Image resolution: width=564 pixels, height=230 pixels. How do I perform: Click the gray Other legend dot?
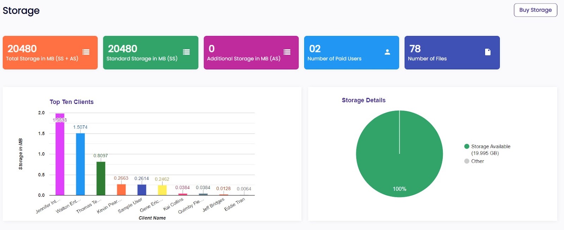pos(467,161)
